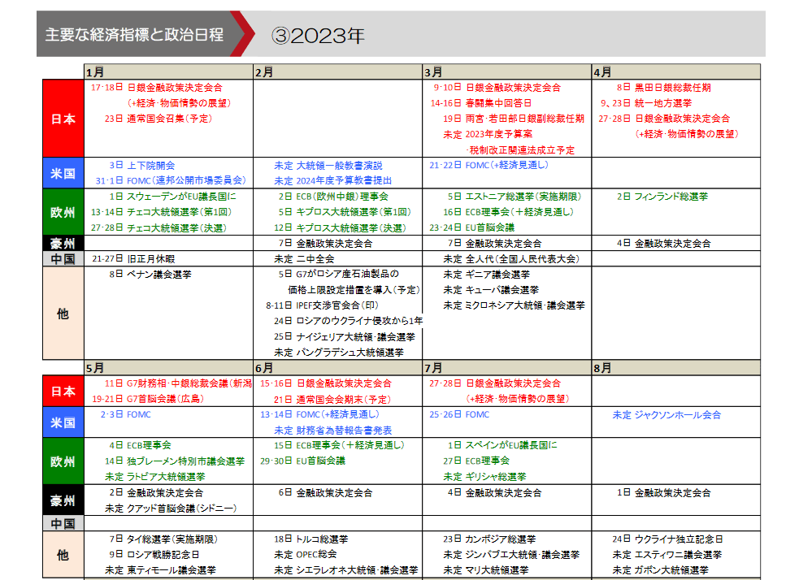Select the 旧正月休暇 entry
The width and height of the screenshot is (799, 580).
tap(150, 259)
